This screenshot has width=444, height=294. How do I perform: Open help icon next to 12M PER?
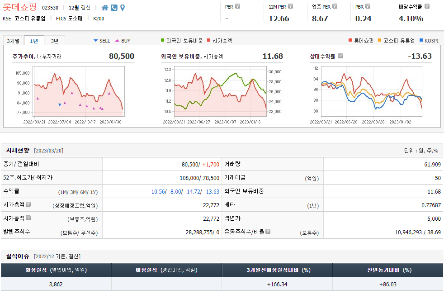click(291, 6)
